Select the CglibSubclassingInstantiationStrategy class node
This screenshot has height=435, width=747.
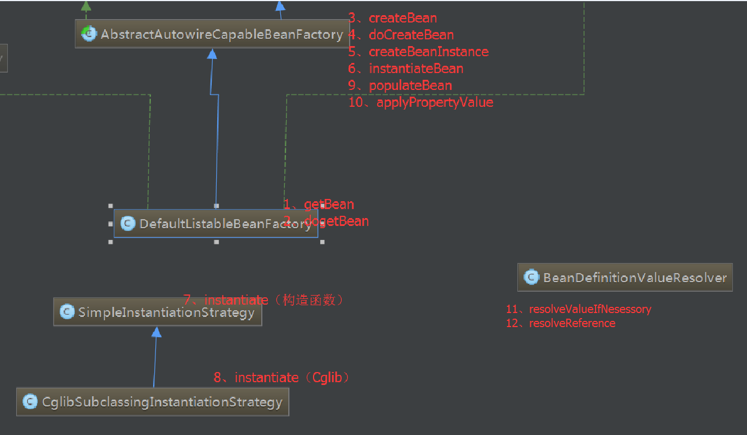(152, 401)
